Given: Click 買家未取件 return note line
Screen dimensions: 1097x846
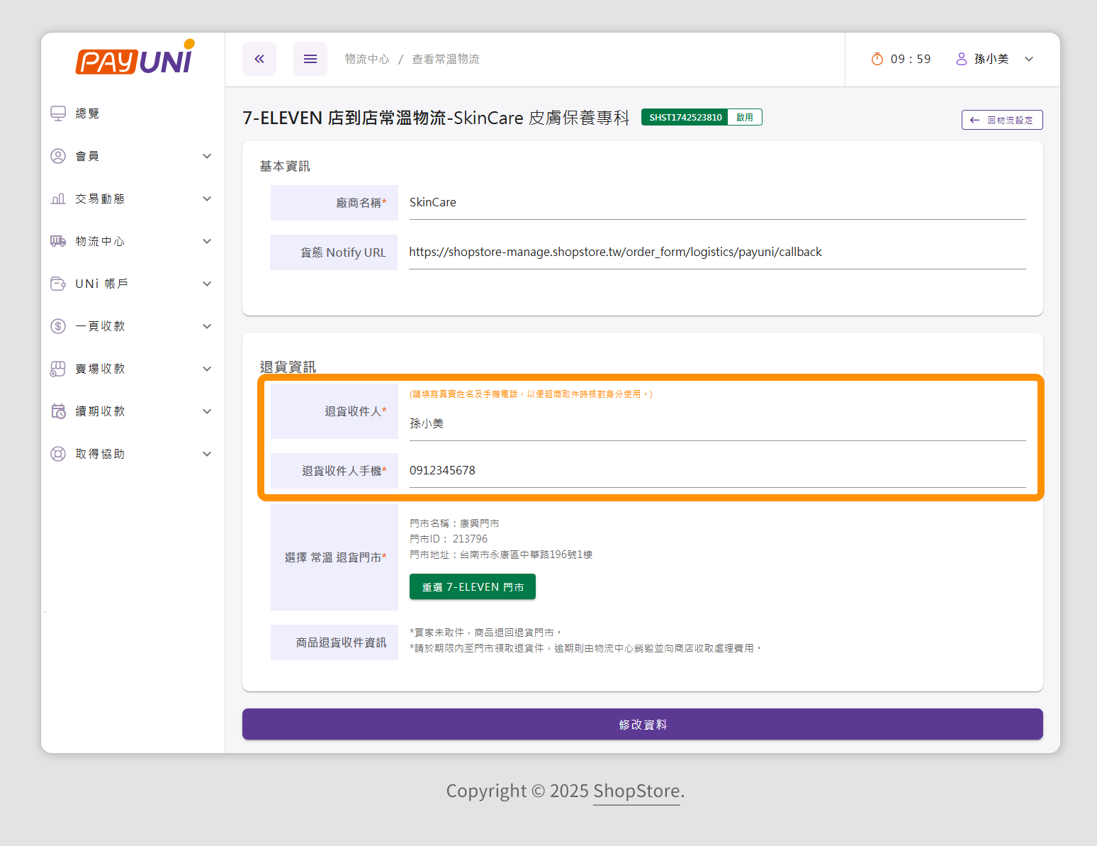Looking at the screenshot, I should (x=485, y=633).
